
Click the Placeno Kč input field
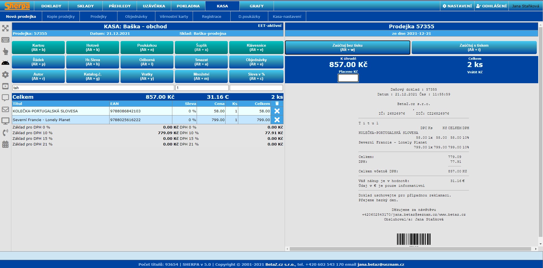pyautogui.click(x=348, y=78)
